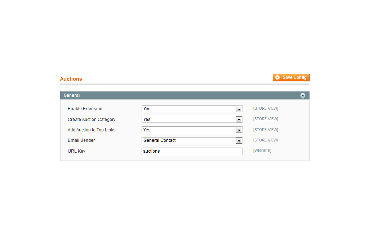This screenshot has height=234, width=369.
Task: Click the [WEBSITE] scope label
Action: 262,150
